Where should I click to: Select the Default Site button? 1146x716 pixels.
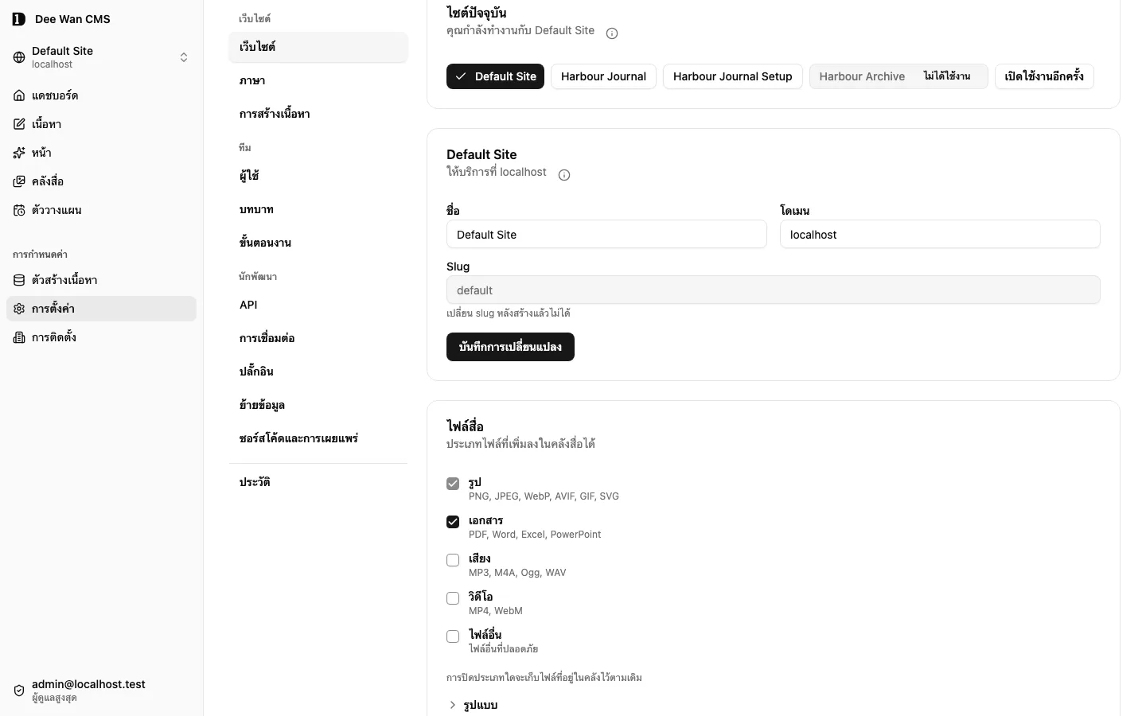(495, 76)
